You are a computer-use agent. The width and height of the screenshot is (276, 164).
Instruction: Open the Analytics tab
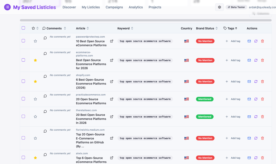tap(136, 7)
